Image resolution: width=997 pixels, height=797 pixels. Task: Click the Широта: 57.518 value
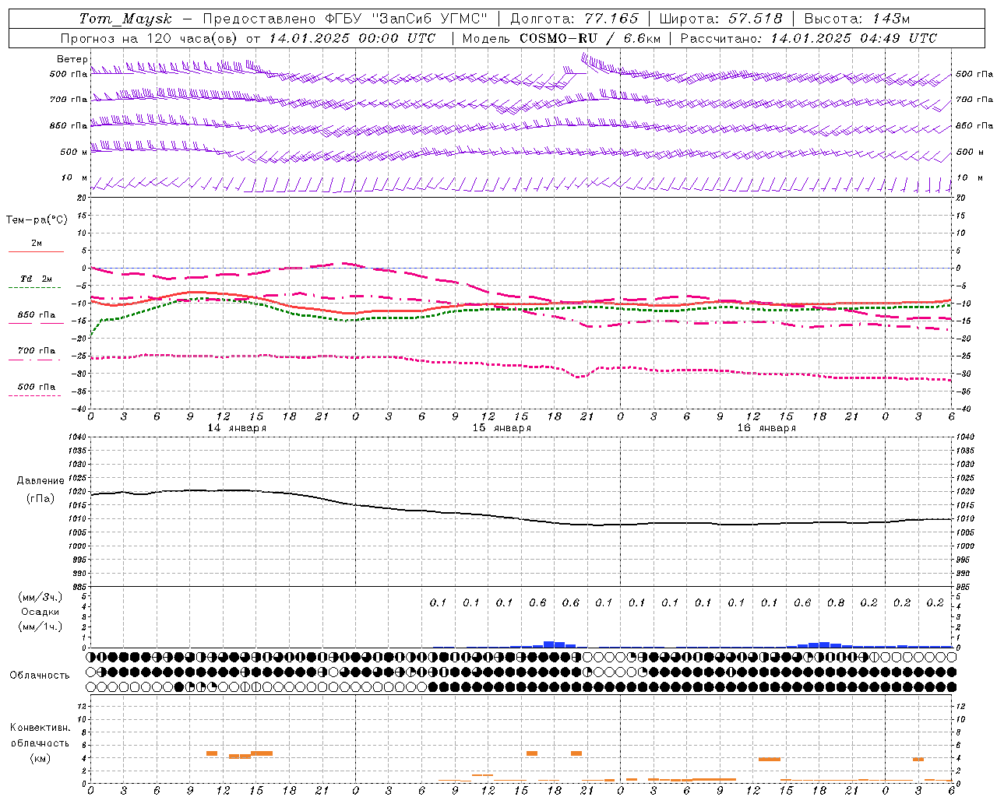click(720, 19)
